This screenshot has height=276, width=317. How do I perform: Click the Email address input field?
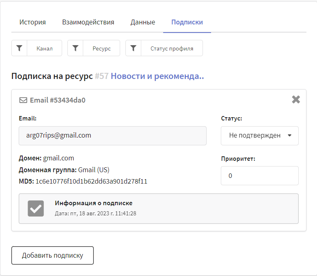[112, 136]
